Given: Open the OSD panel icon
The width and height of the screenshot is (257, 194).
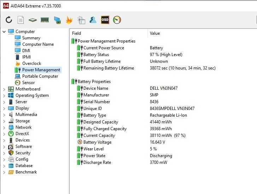Looking at the screenshot, I should 105,20.
